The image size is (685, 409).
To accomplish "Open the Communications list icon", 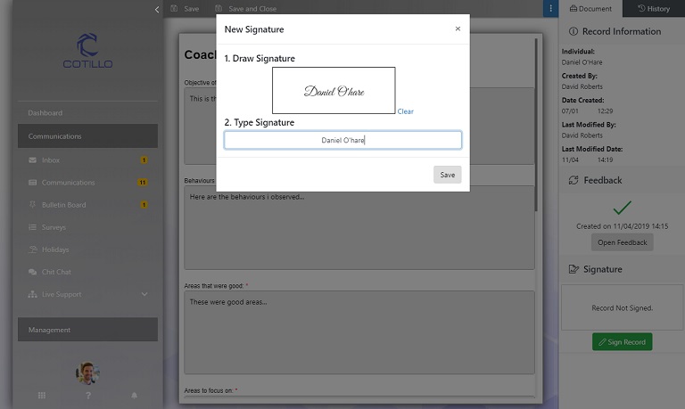I will pyautogui.click(x=32, y=183).
